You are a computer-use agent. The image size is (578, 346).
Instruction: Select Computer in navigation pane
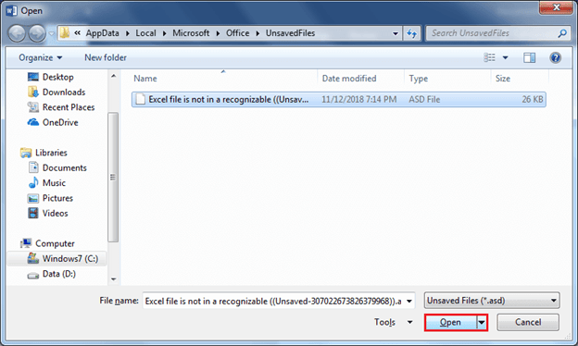[55, 243]
